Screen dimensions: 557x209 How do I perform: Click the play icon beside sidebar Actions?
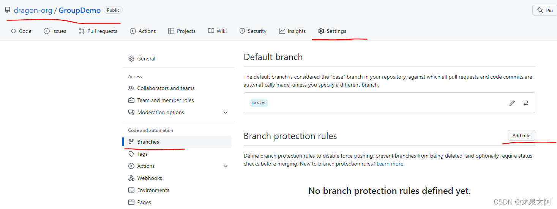point(131,166)
